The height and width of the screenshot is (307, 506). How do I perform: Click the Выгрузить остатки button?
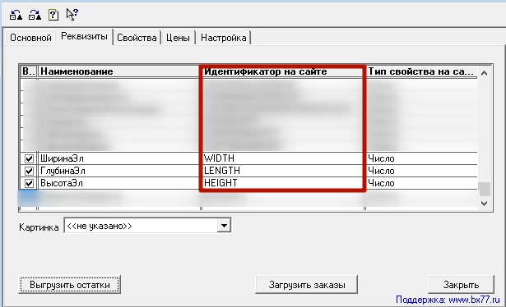tap(70, 285)
